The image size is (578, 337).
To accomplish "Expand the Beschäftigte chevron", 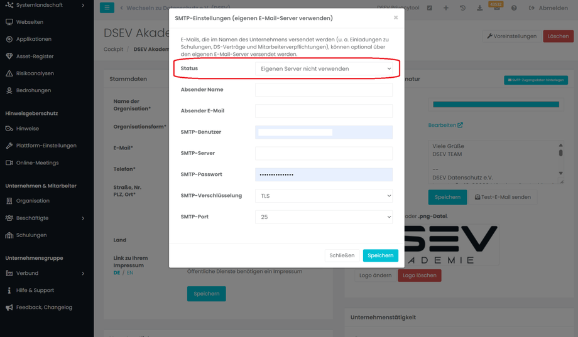I will 83,218.
